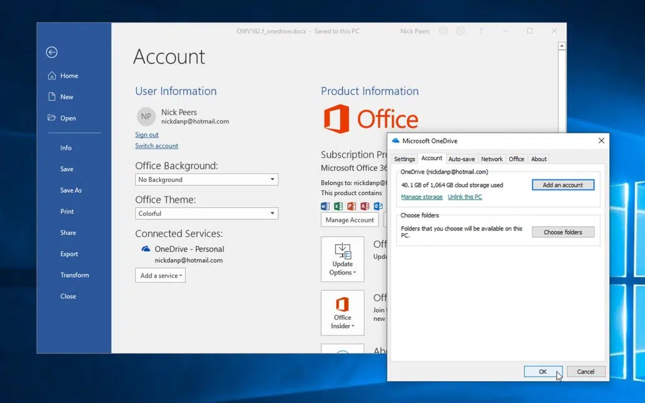Switch to the Settings tab in OneDrive

(404, 159)
